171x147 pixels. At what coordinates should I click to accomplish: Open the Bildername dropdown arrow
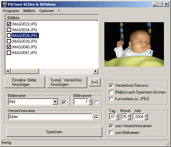pyautogui.click(x=55, y=102)
